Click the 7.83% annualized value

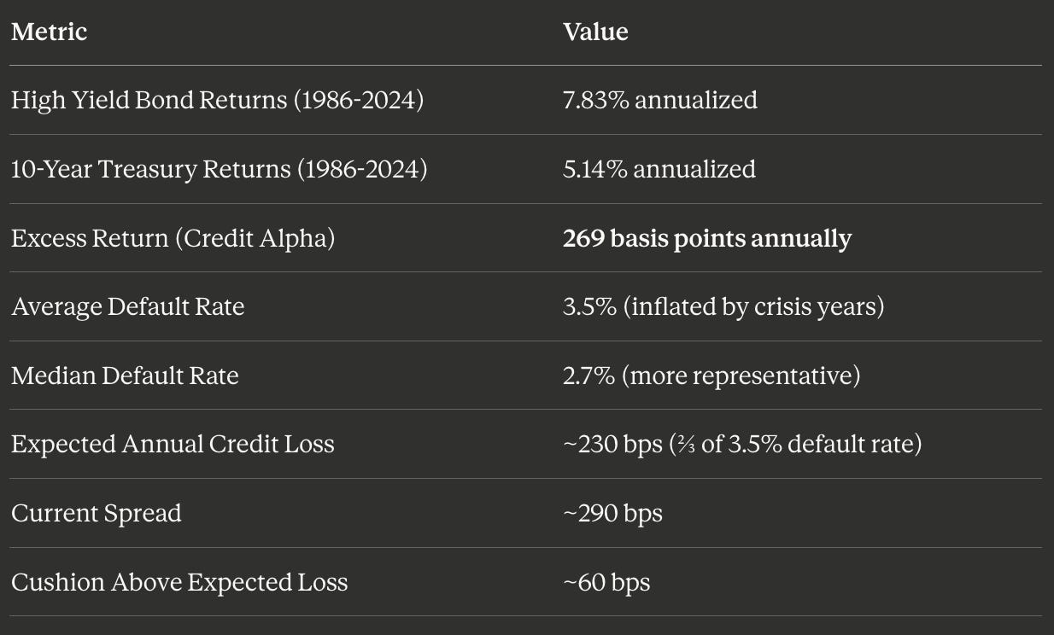pyautogui.click(x=659, y=100)
